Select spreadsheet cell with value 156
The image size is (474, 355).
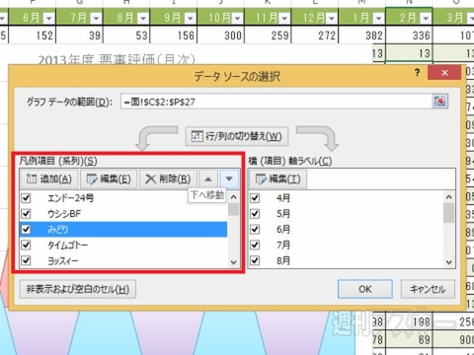174,35
